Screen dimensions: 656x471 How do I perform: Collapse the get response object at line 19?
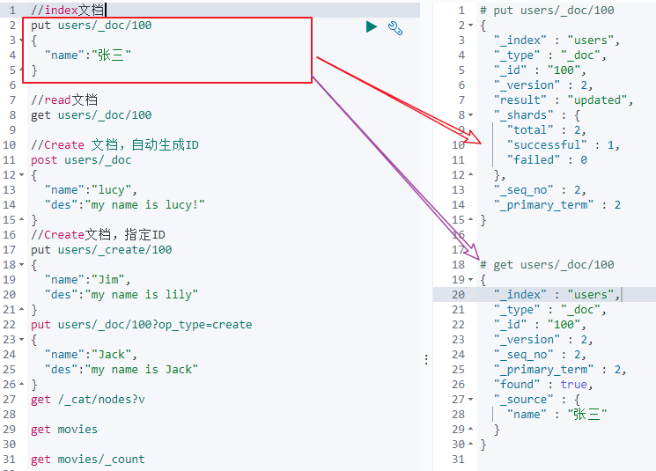(471, 279)
